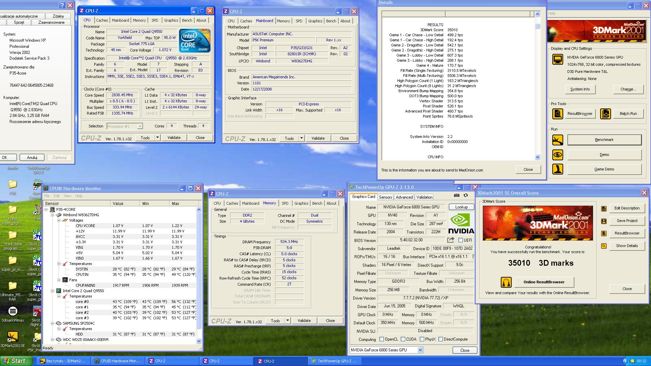Toggle PhysX checkbox
This screenshot has width=651, height=366.
(422, 339)
